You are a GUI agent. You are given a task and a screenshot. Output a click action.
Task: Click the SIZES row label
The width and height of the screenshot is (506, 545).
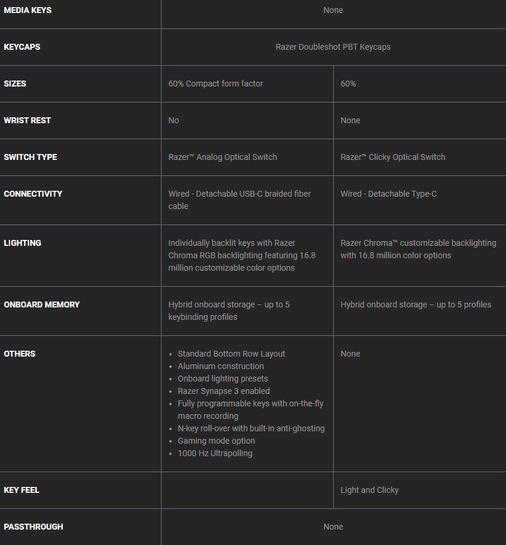(x=15, y=84)
